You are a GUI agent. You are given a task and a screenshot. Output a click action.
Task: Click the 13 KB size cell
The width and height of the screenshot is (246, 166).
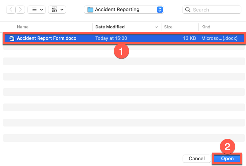click(x=190, y=38)
